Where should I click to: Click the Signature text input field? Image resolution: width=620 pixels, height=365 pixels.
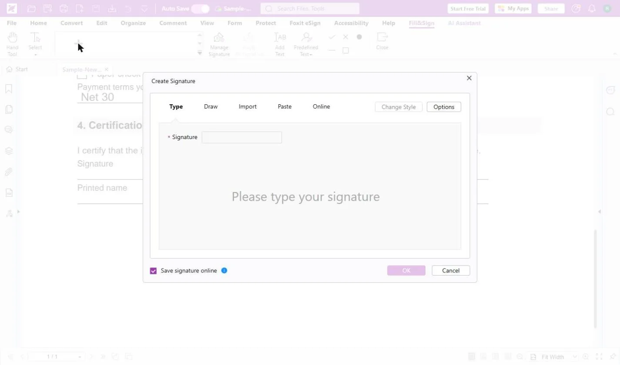click(x=242, y=137)
